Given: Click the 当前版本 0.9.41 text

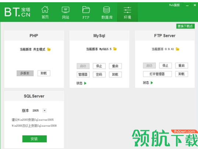Looking at the screenshot, I should point(163,49).
